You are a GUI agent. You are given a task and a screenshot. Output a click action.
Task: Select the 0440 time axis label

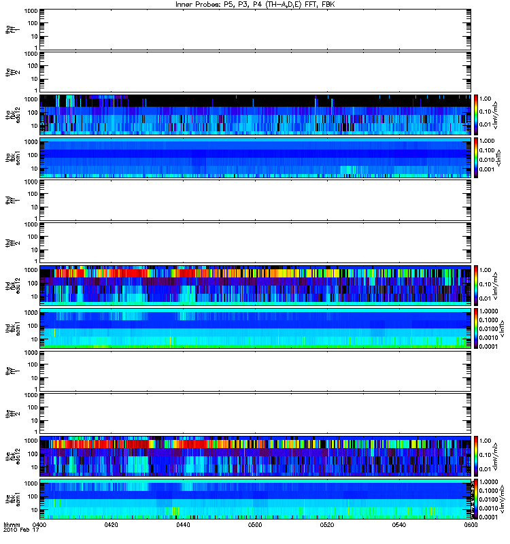pos(183,525)
